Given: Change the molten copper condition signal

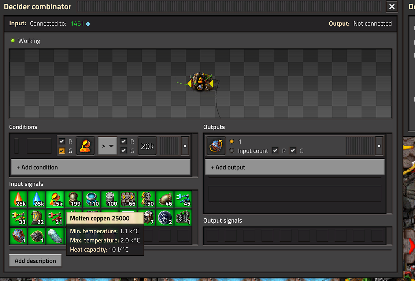Looking at the screenshot, I should click(85, 146).
